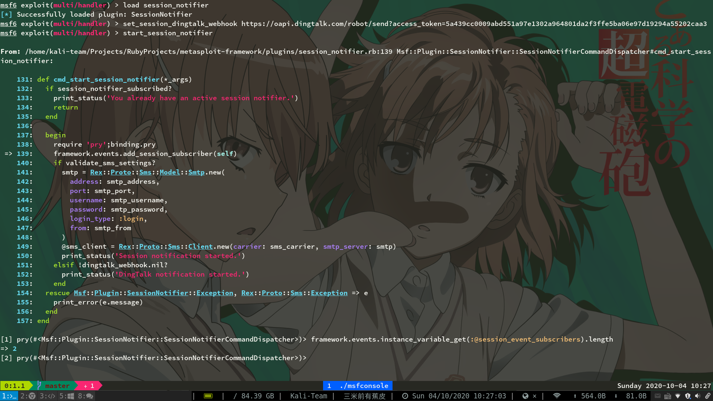Click 'validate_sms_settings?' on line 140

111,163
